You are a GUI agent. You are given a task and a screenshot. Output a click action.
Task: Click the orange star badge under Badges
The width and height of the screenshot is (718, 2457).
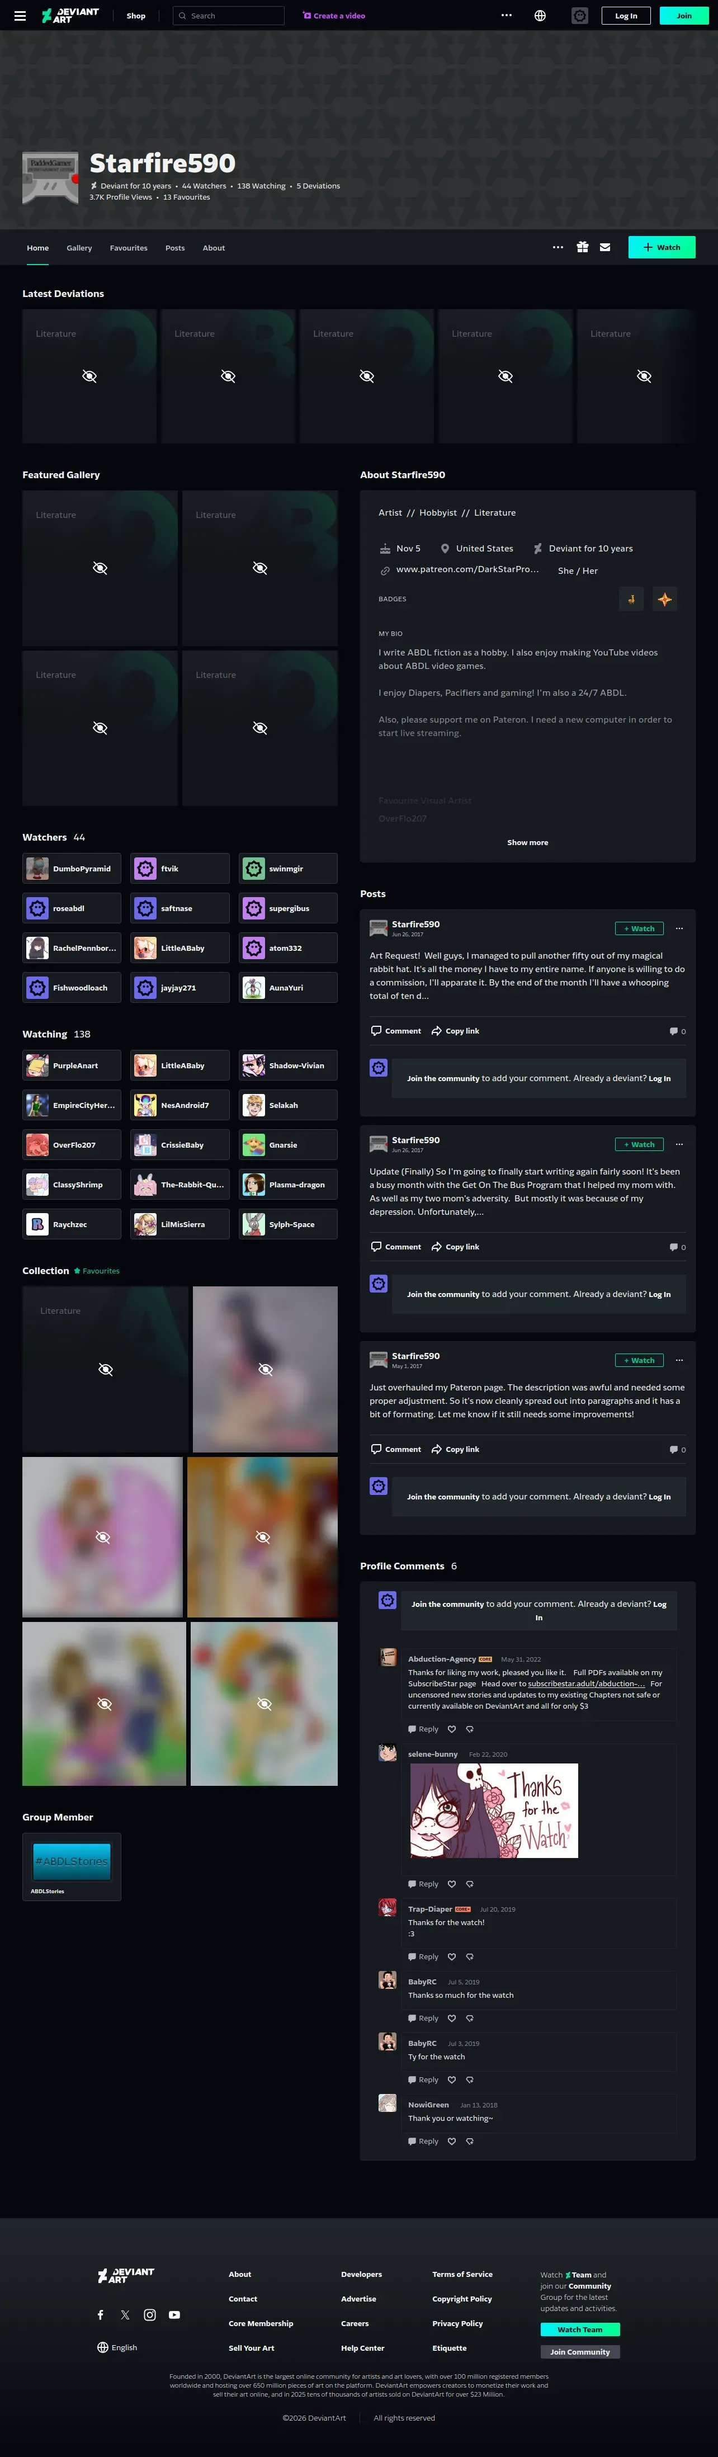point(665,599)
